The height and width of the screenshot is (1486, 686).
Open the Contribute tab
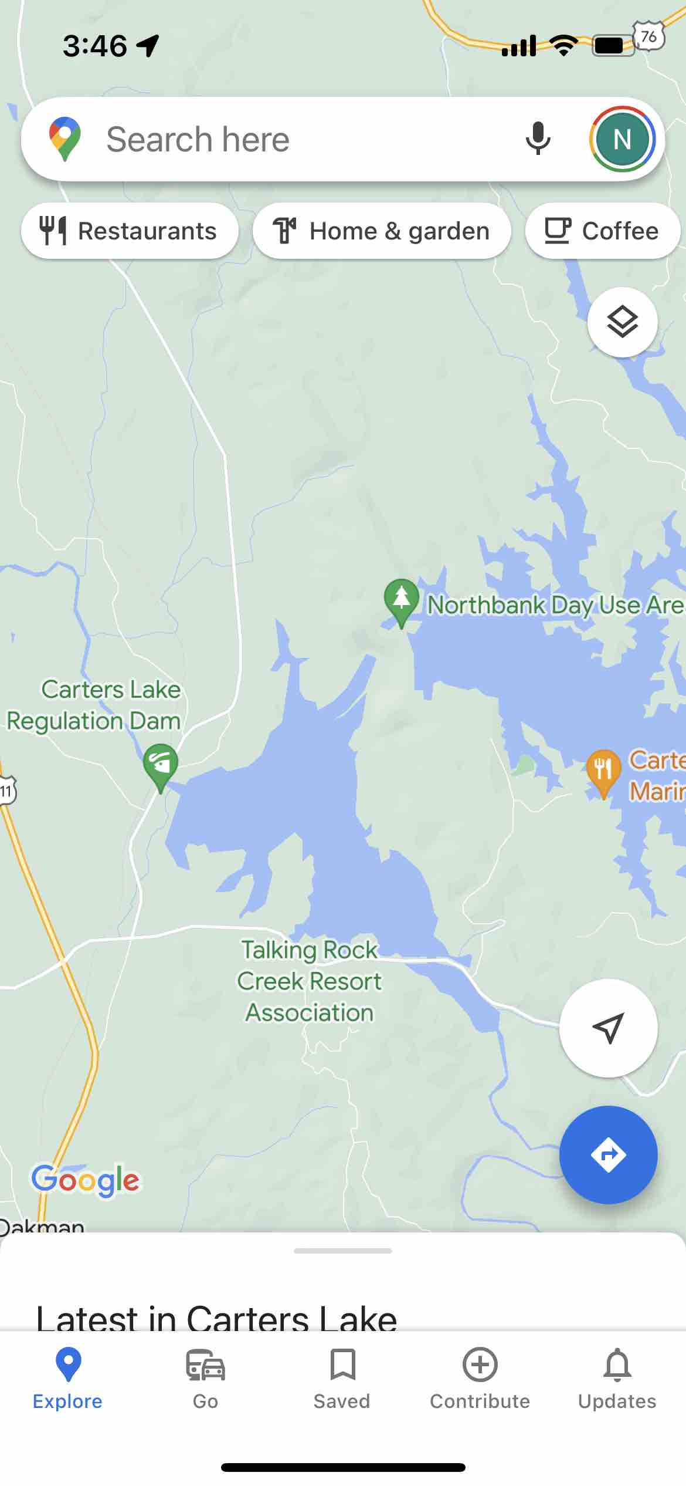pyautogui.click(x=480, y=1379)
